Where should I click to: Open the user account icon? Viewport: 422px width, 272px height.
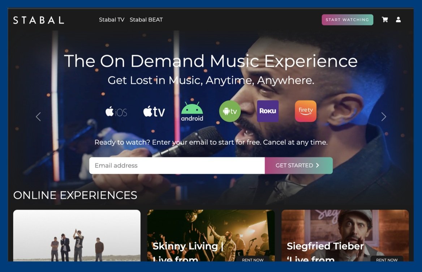pos(398,20)
